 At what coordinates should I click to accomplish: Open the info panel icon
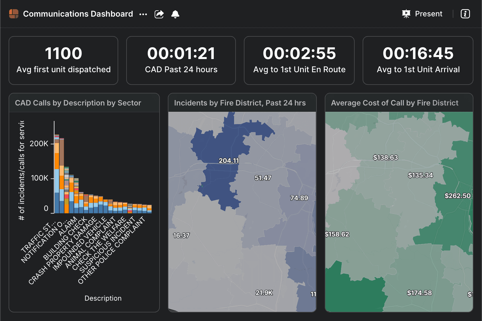465,14
